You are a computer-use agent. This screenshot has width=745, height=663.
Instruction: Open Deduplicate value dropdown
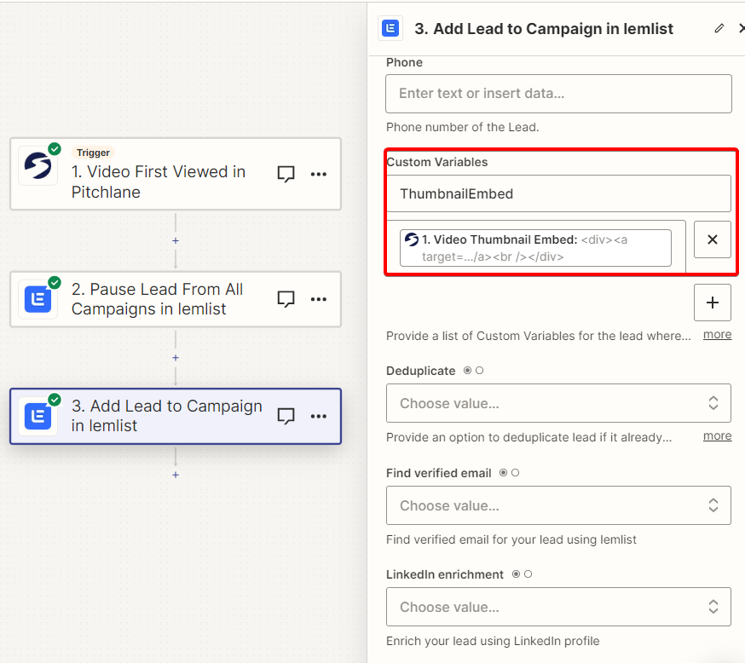(x=558, y=403)
